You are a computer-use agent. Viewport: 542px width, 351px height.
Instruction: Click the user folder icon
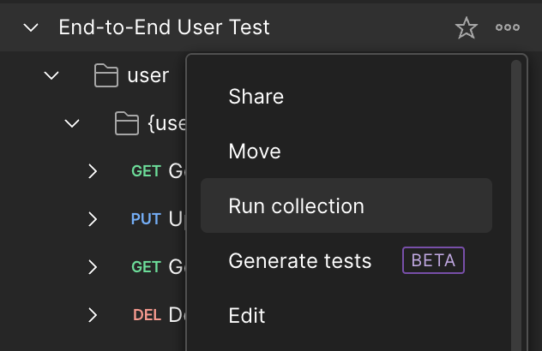point(106,74)
